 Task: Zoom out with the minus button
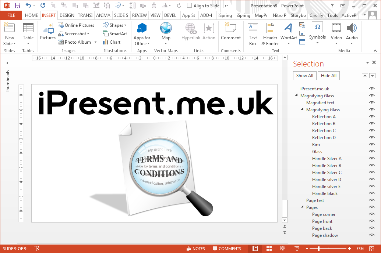307,248
